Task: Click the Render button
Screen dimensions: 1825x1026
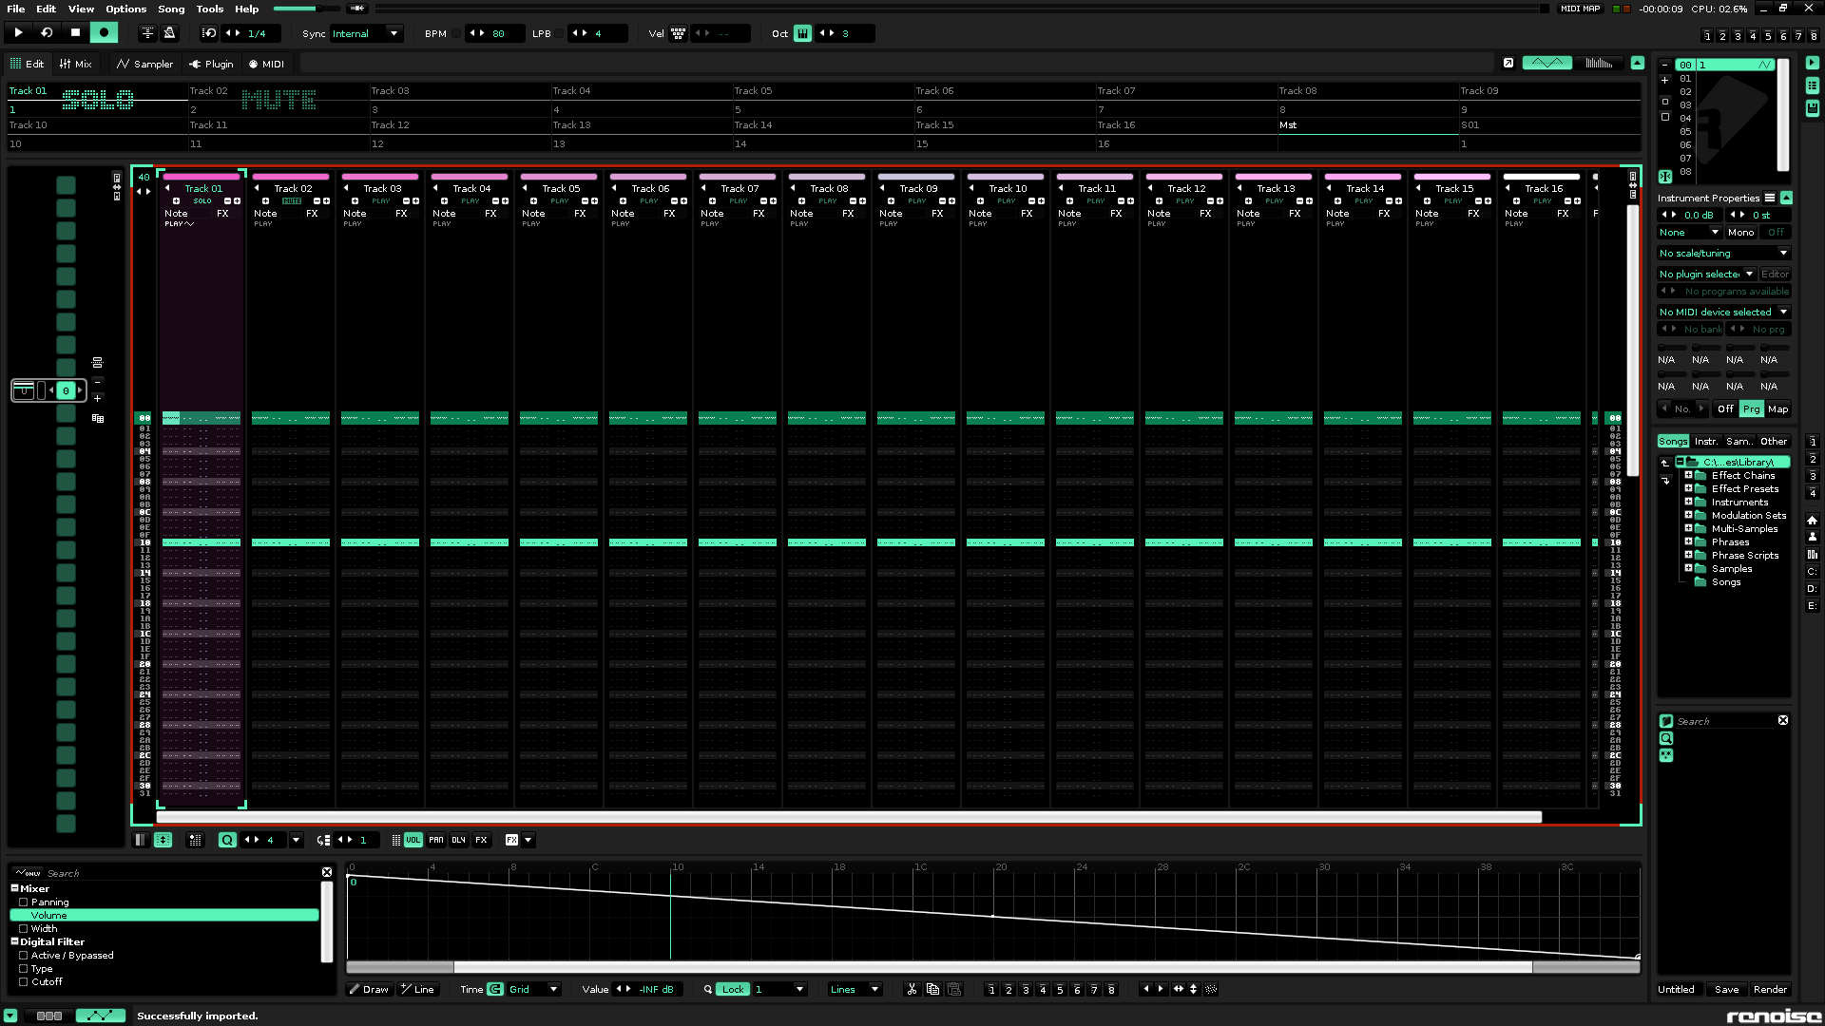Action: click(1770, 989)
